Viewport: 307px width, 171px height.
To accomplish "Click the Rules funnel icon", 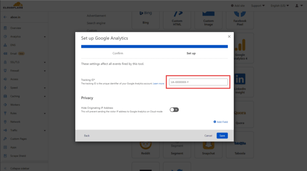I will click(5, 113).
